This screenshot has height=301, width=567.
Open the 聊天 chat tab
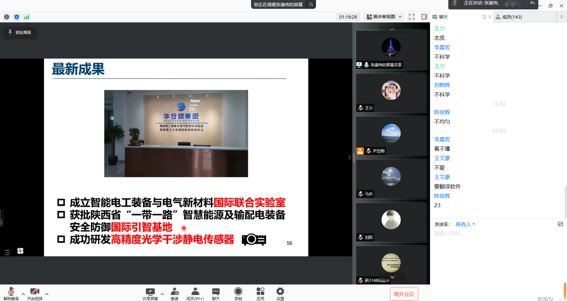click(443, 17)
